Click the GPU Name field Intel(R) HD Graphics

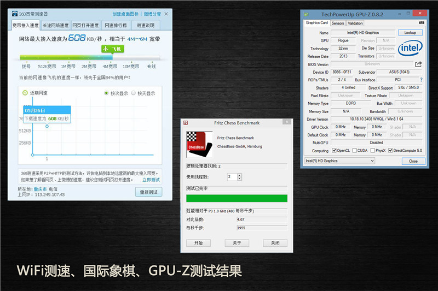tap(363, 33)
